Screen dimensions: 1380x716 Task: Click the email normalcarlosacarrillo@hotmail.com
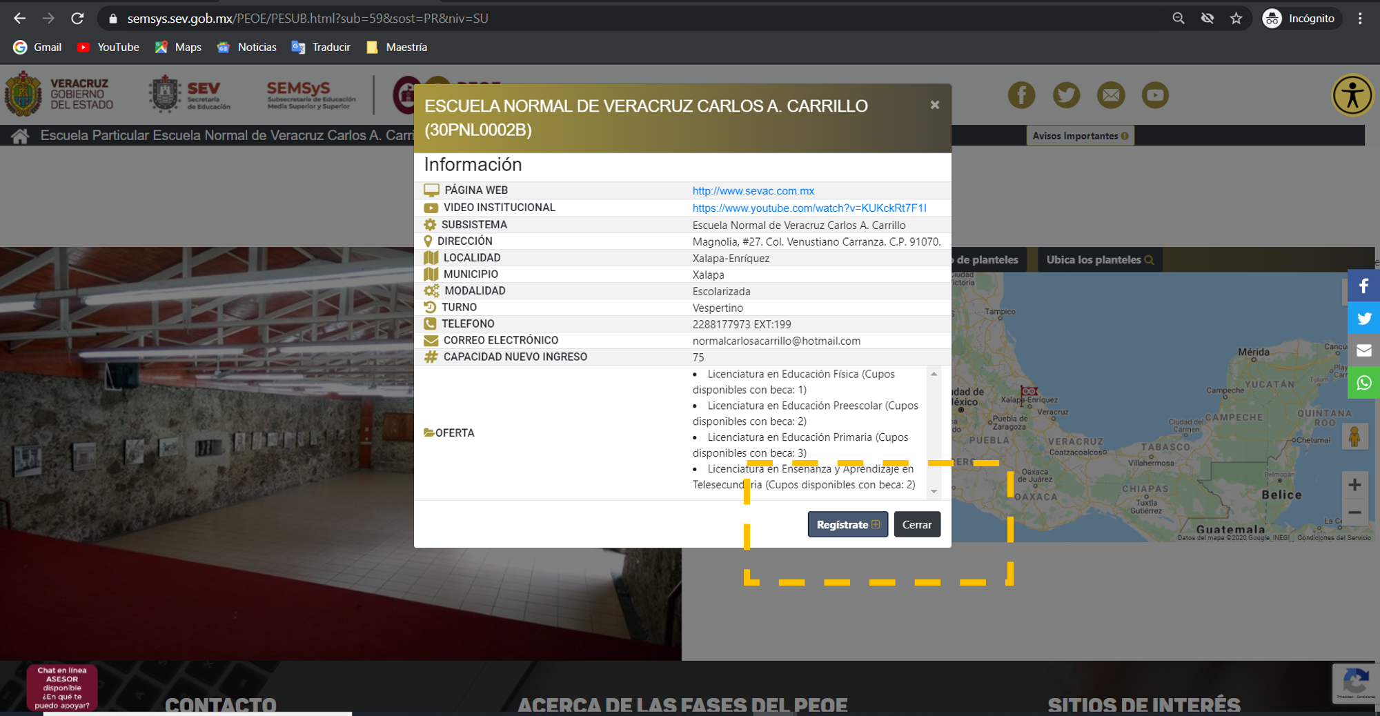tap(776, 341)
